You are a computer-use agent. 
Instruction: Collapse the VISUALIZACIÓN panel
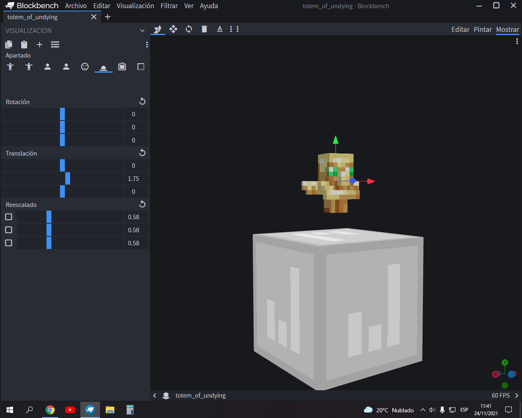(142, 30)
